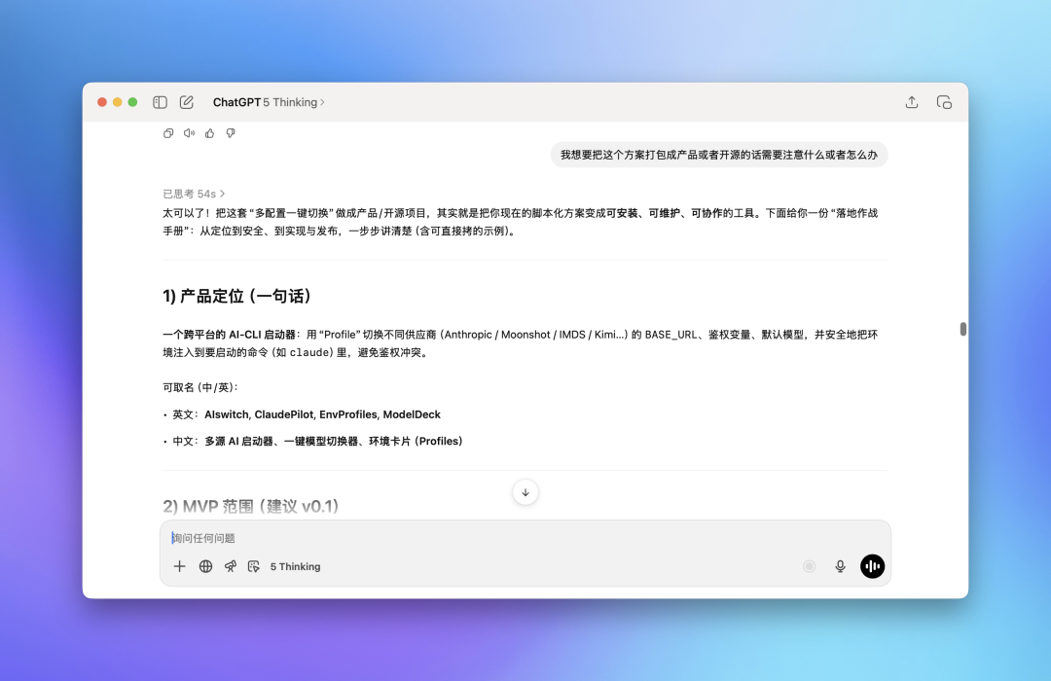
Task: Click the bold text 一个跨平台的 AI-CLI 启动器
Action: [x=229, y=335]
